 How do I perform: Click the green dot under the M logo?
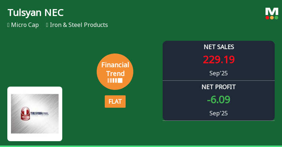[x=276, y=17]
